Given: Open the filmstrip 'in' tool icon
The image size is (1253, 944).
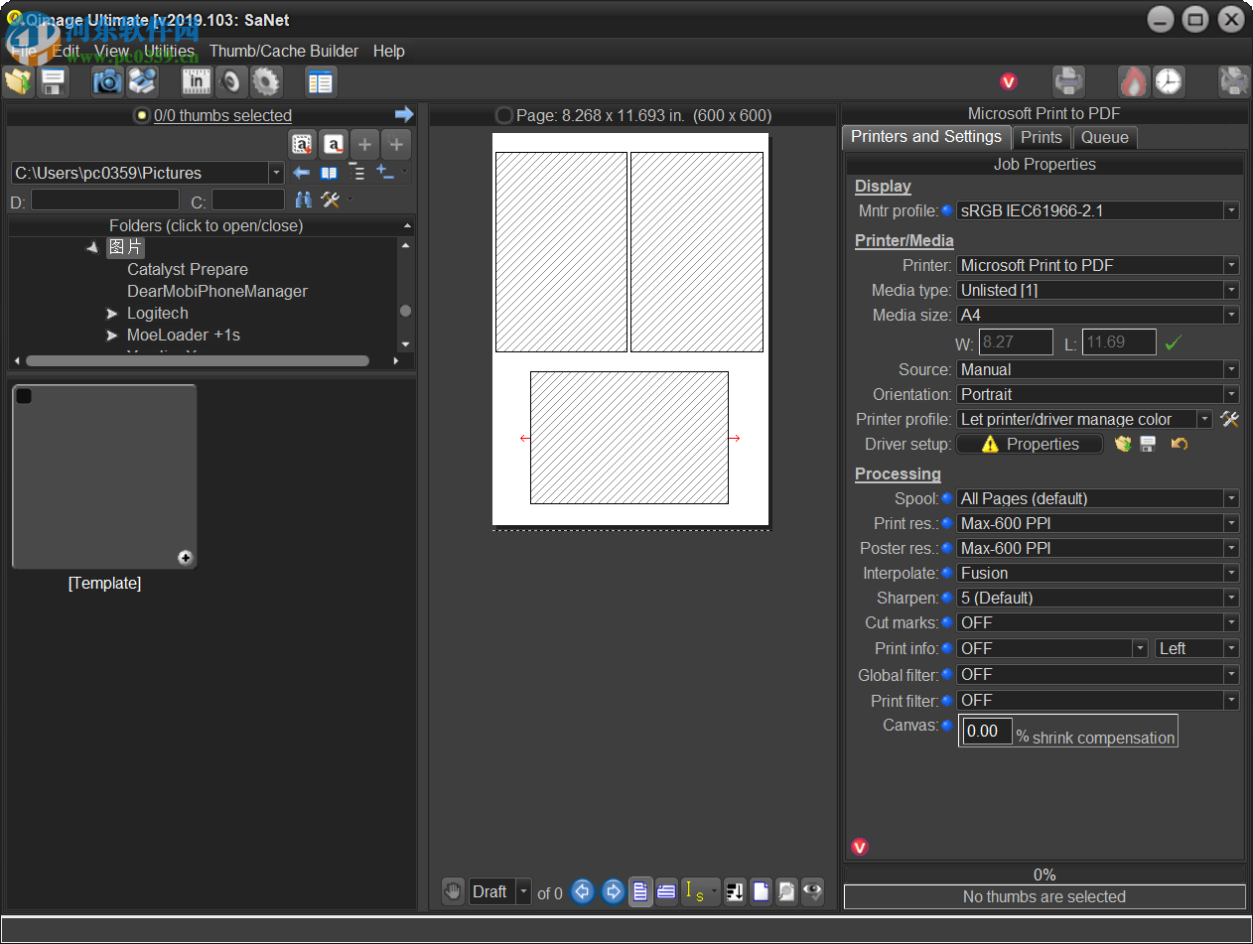Looking at the screenshot, I should click(x=196, y=81).
